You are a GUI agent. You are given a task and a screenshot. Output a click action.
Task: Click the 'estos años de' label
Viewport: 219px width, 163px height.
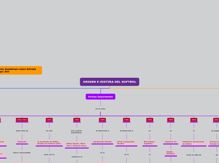tap(22, 131)
